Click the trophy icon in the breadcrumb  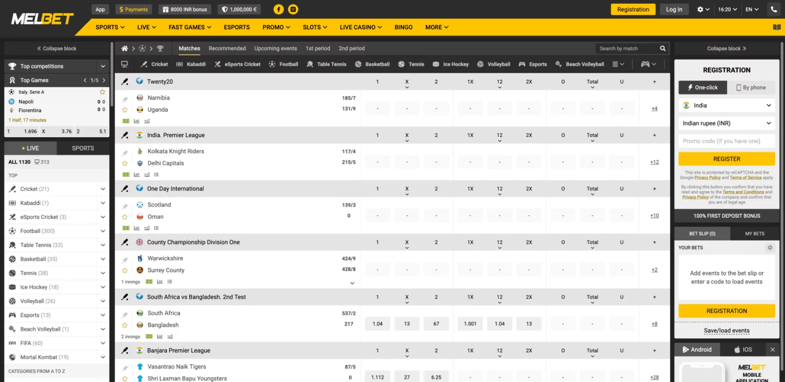(x=160, y=48)
